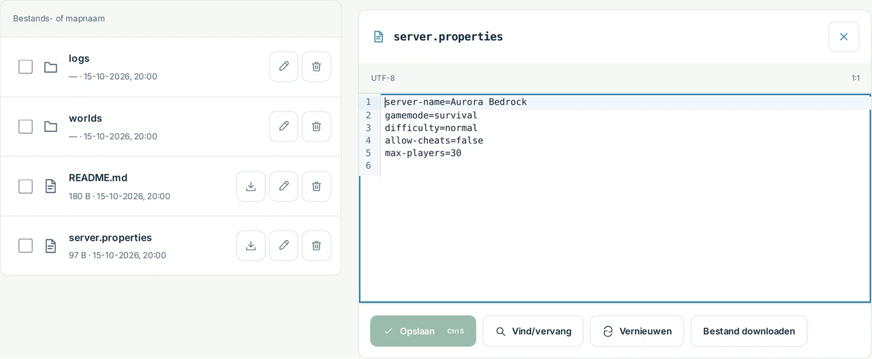Click the logs folder icon
Viewport: 872px width, 359px height.
coord(50,67)
